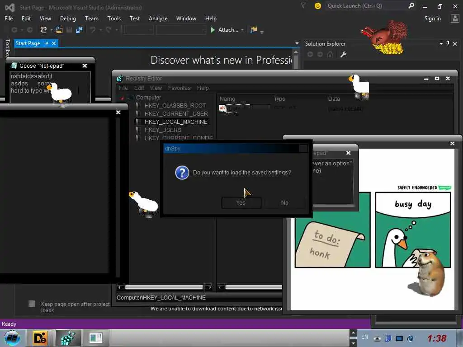Toggle Keep page open after project loads
Viewport: 463px width, 347px height.
point(32,303)
